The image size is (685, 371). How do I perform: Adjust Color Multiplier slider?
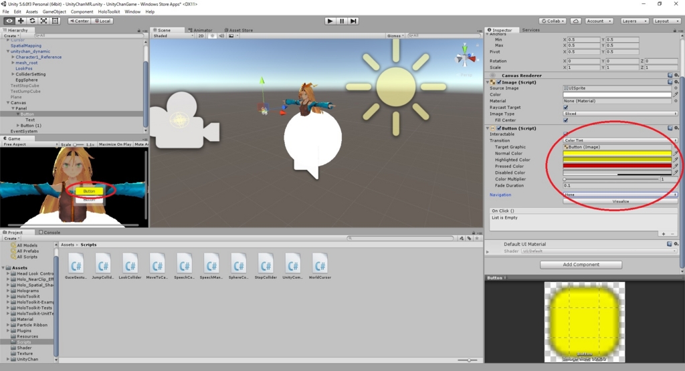611,179
